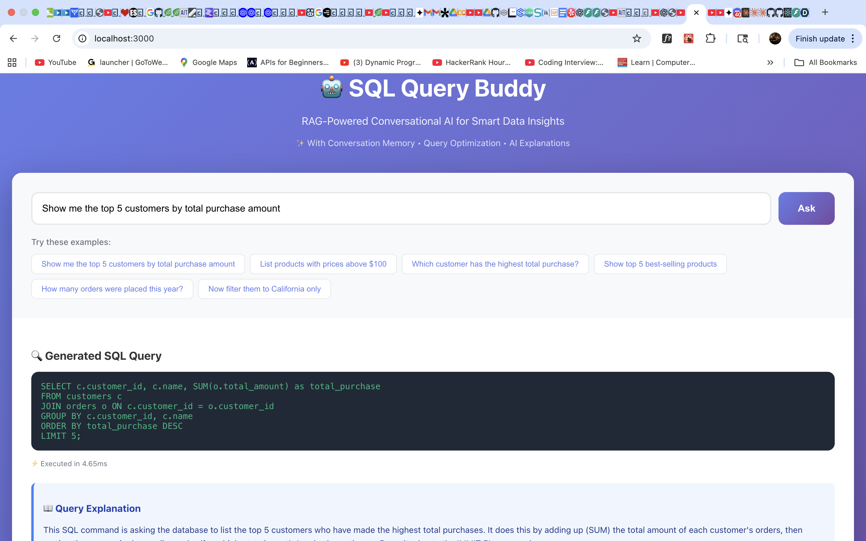Click the site information icon
This screenshot has height=541, width=866.
[x=83, y=39]
